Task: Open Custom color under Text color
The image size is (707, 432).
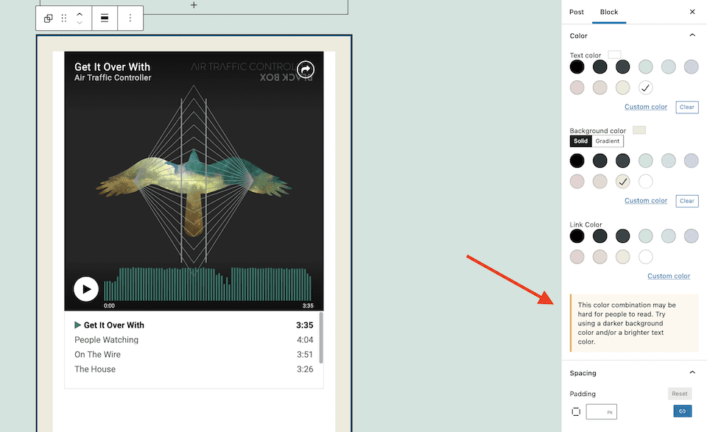Action: point(646,107)
